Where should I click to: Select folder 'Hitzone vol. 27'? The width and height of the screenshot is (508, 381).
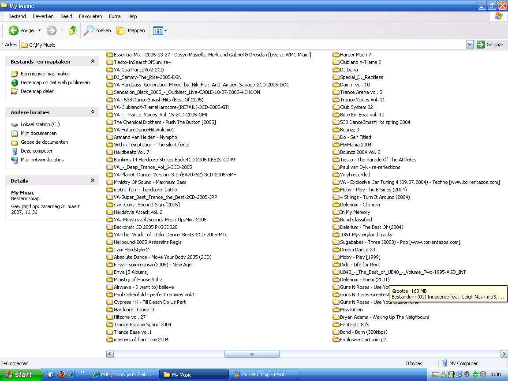pos(126,317)
